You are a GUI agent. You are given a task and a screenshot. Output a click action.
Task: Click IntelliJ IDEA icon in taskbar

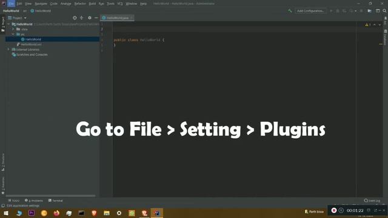(x=157, y=213)
